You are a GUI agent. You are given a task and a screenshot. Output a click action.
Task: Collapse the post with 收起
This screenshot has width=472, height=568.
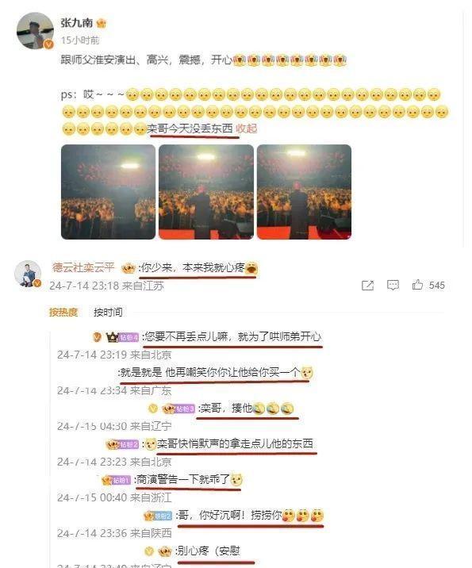pyautogui.click(x=247, y=129)
